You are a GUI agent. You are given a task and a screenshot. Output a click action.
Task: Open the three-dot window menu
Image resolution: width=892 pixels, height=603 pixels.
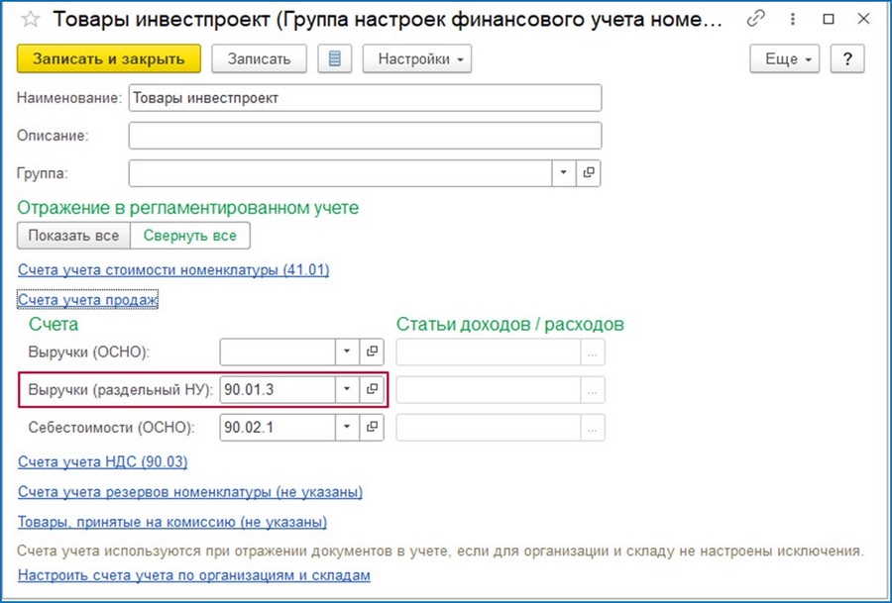793,19
